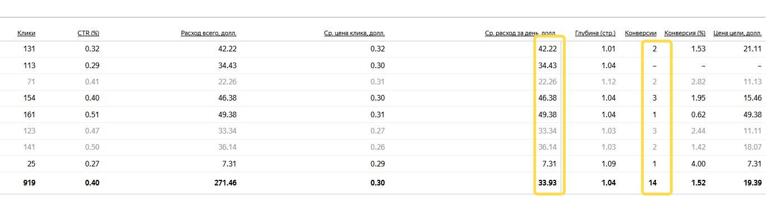
Task: Click the total conversions value 14
Action: coord(653,183)
